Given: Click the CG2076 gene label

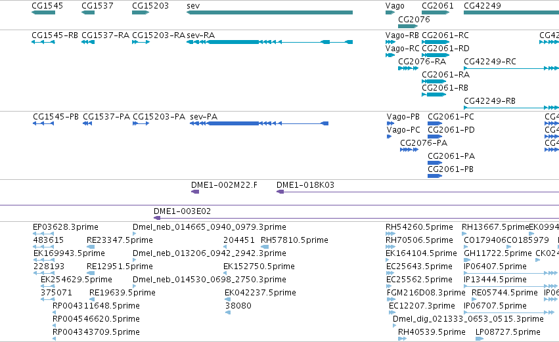Looking at the screenshot, I should (414, 20).
